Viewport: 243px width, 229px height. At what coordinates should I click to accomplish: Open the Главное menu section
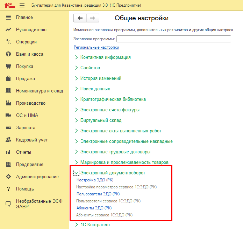(24, 17)
